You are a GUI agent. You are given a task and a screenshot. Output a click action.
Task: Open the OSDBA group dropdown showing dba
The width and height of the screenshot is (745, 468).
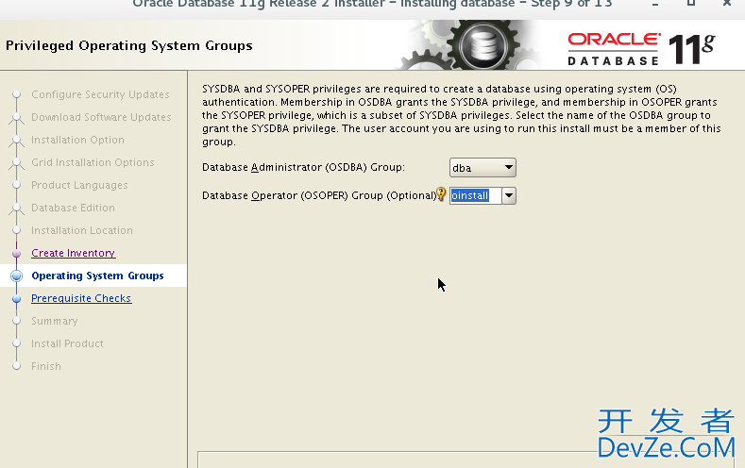[x=483, y=168]
